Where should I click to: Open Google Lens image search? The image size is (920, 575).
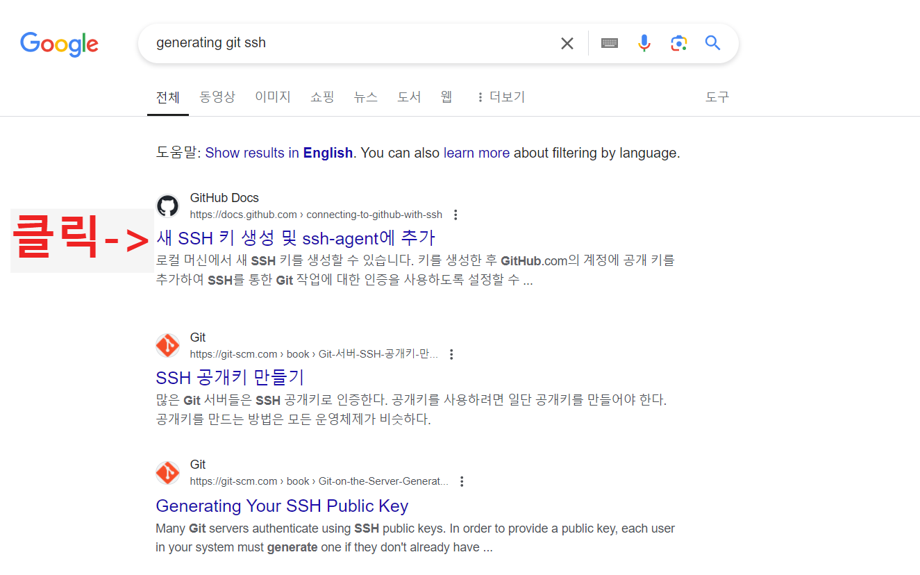pyautogui.click(x=678, y=43)
